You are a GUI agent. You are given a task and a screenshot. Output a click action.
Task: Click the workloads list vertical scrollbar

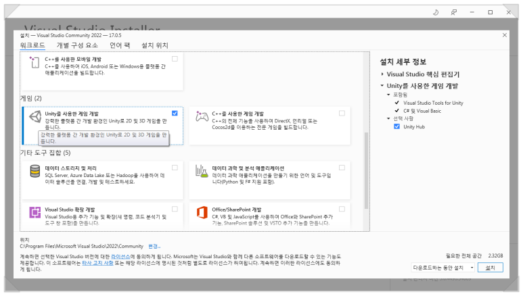[366, 170]
